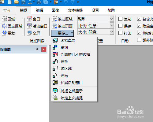Uncheck the 热键打 checkbox
The height and width of the screenshot is (122, 153).
(x=139, y=33)
